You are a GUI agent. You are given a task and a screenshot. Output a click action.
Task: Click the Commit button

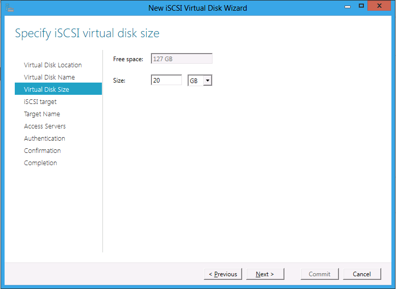[x=320, y=274]
